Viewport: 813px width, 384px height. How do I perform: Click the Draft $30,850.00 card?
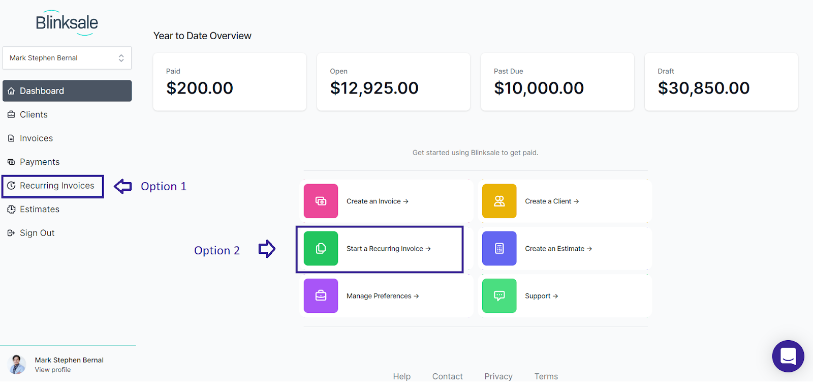[x=721, y=82]
